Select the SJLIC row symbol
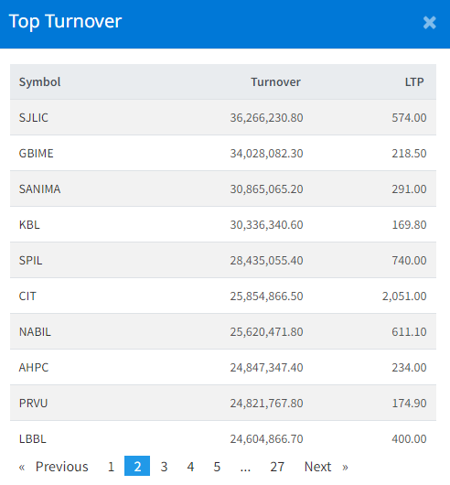The width and height of the screenshot is (450, 485). click(33, 117)
